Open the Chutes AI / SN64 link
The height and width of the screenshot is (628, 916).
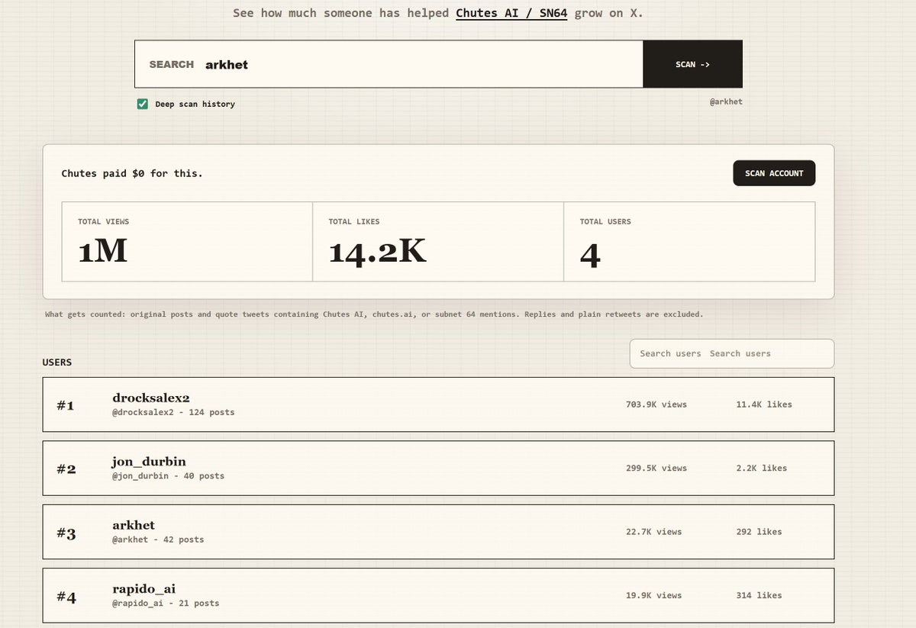[511, 13]
